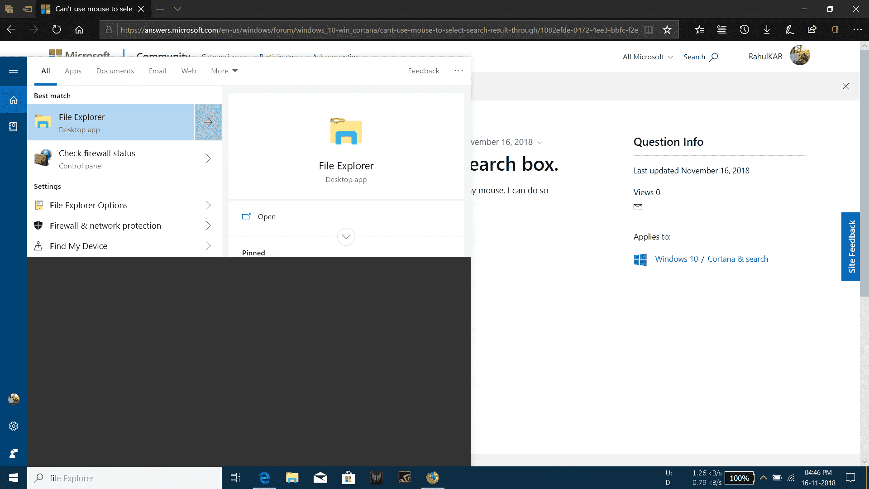
Task: Open the tab preview chevron
Action: coord(178,9)
